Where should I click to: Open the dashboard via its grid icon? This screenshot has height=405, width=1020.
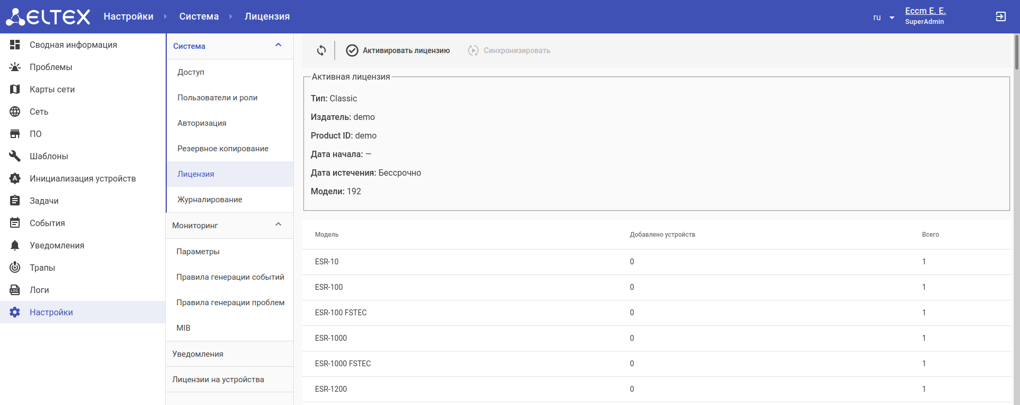coord(15,45)
